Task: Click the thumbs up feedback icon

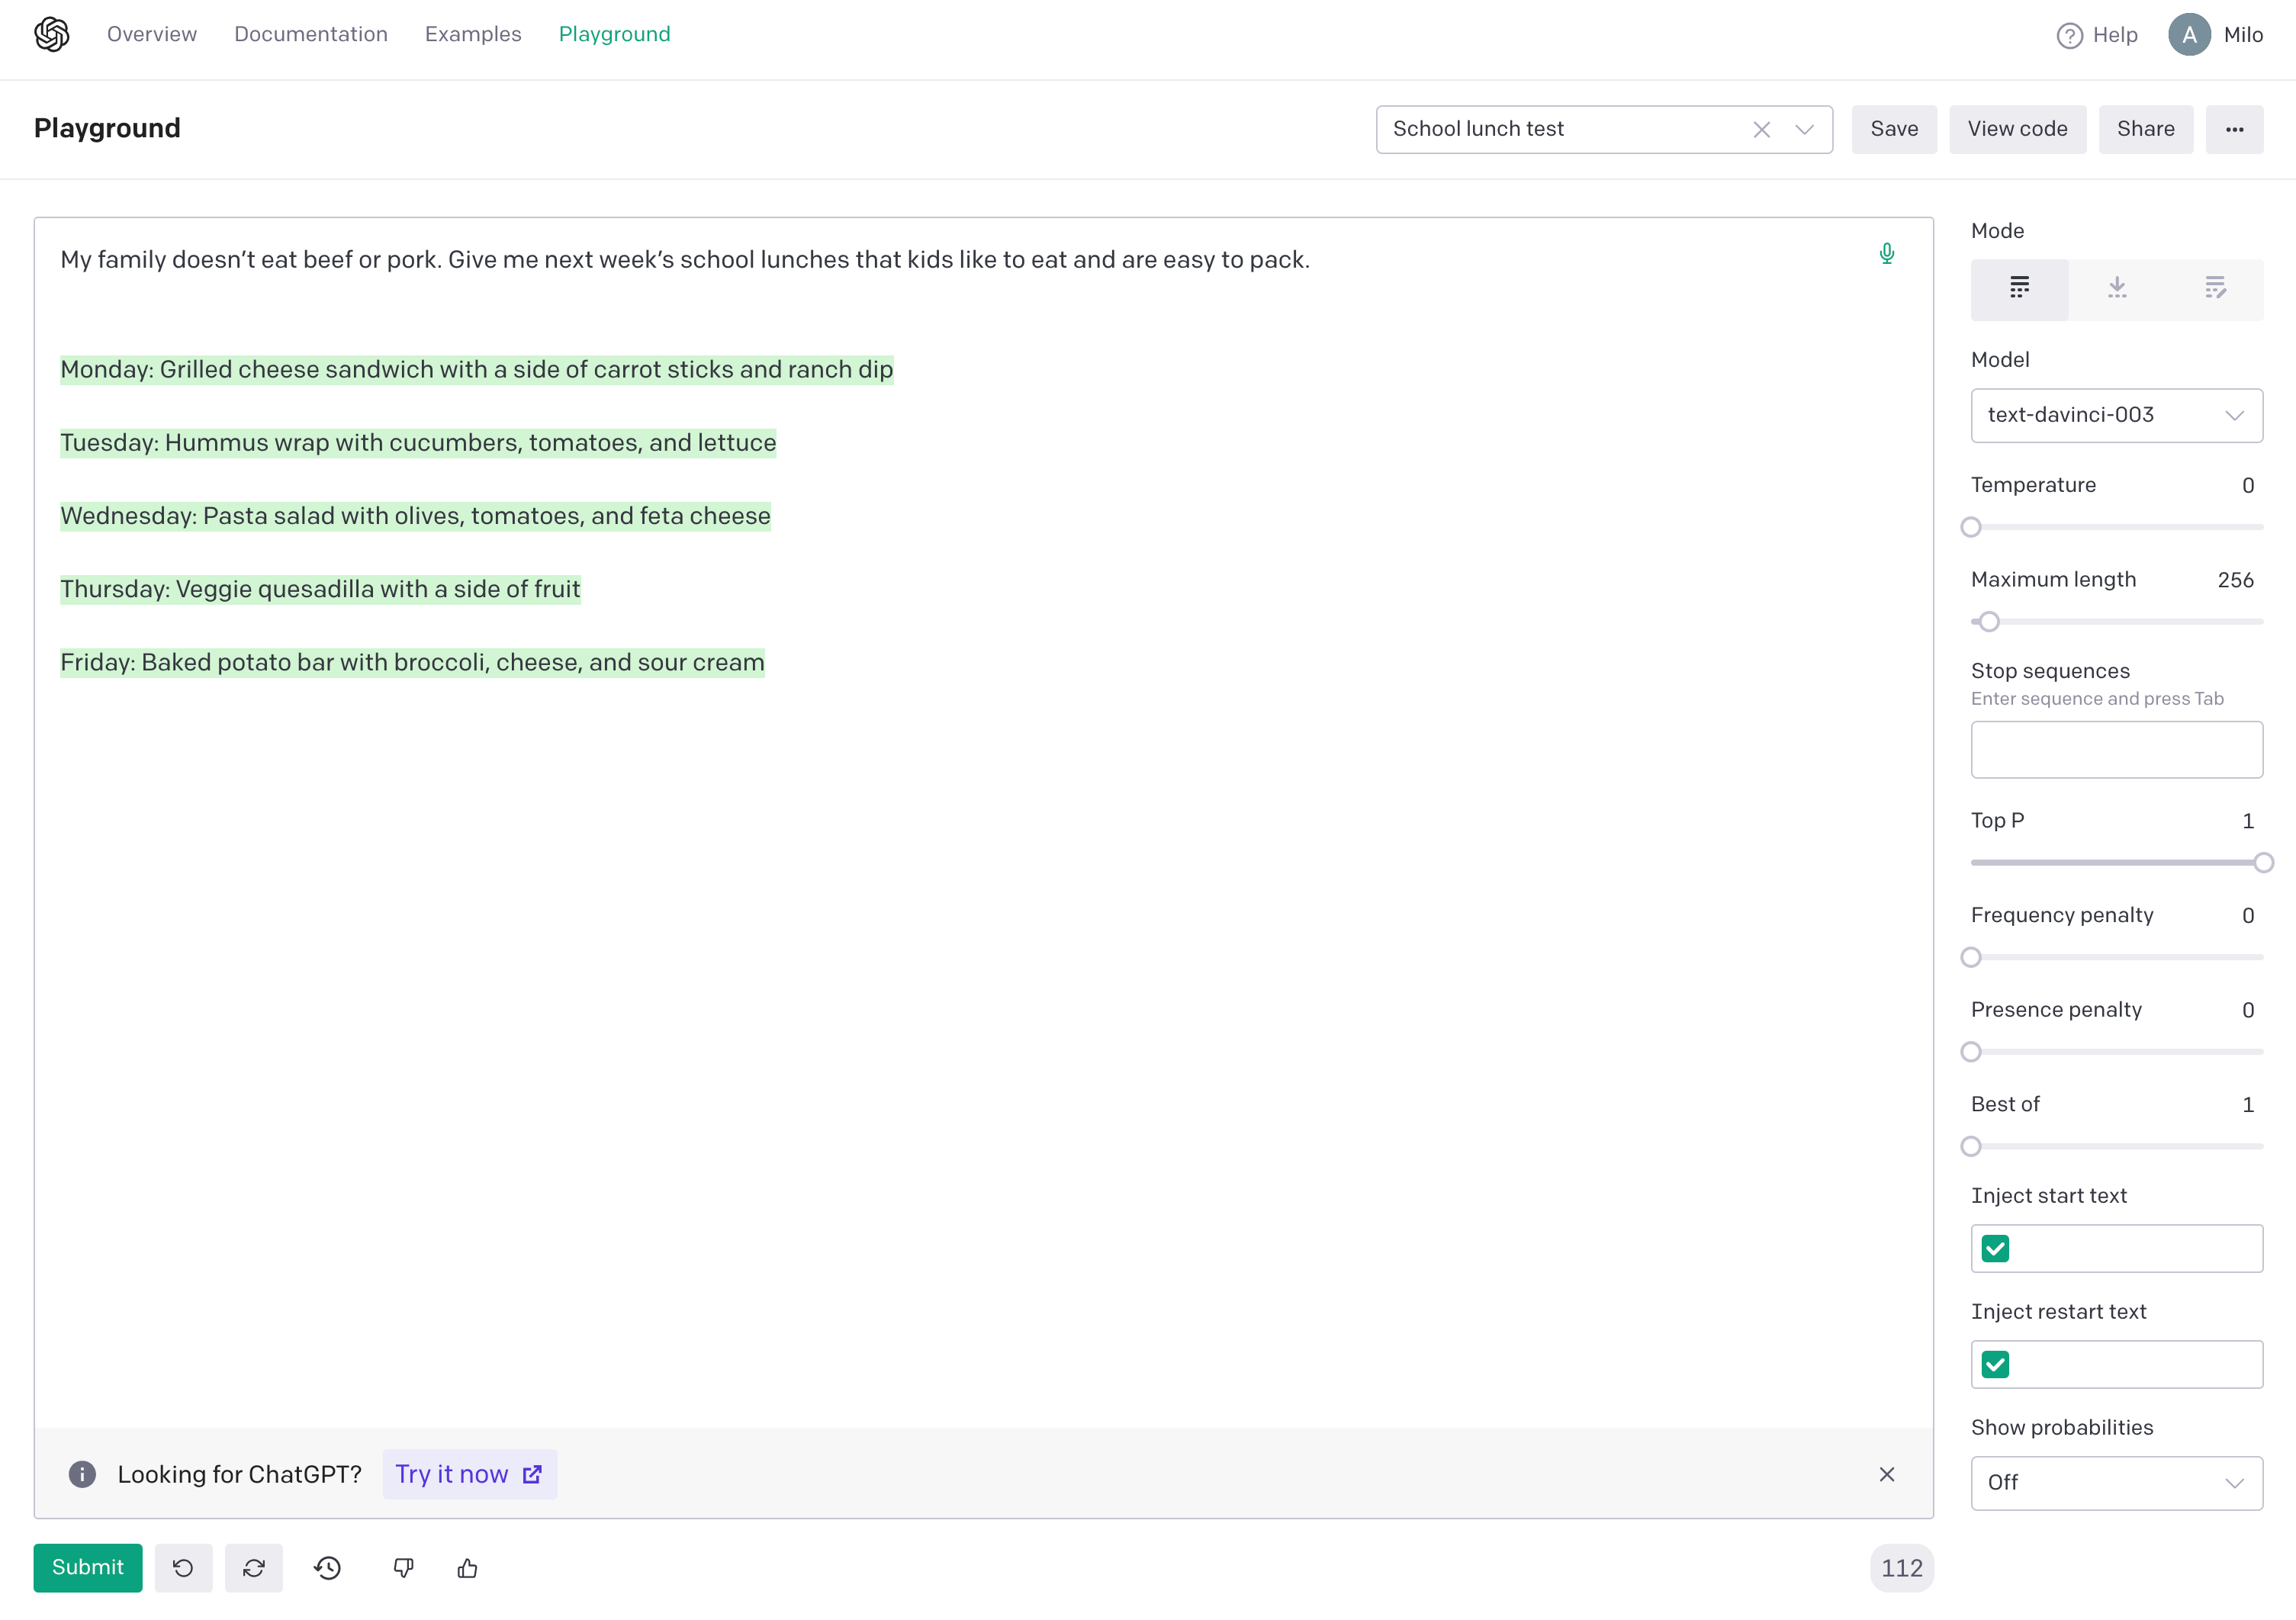Action: (467, 1567)
